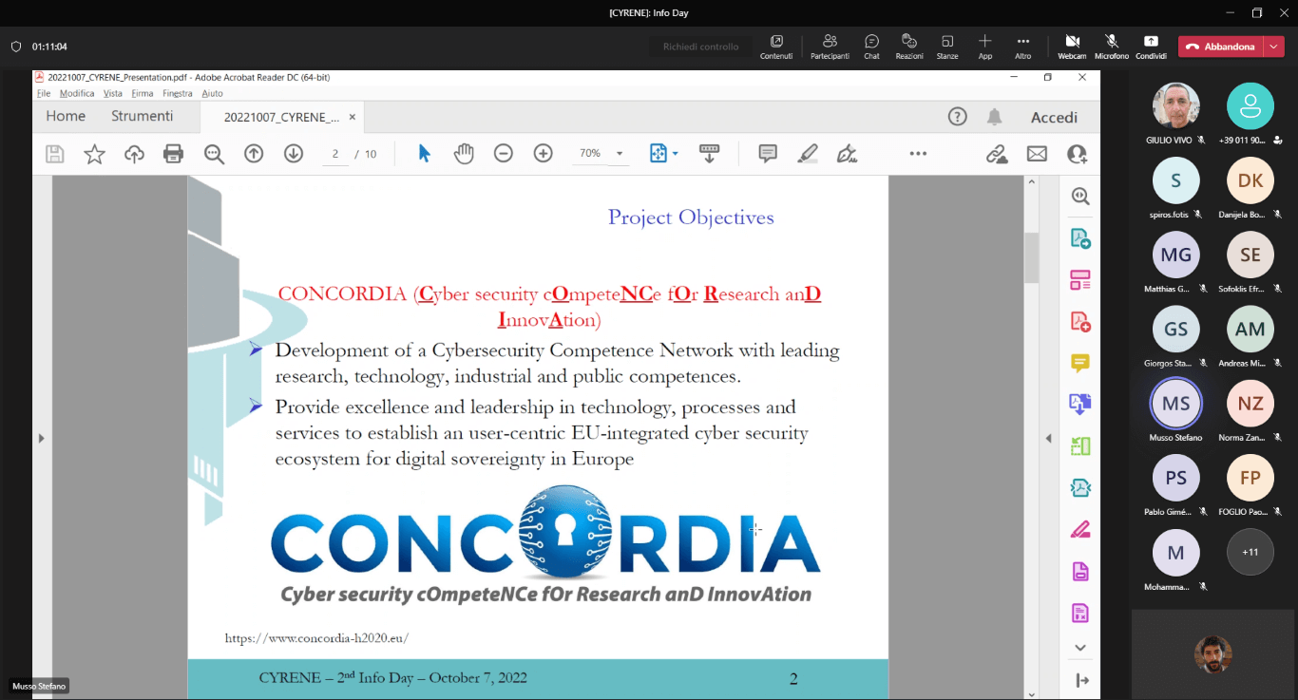
Task: Open the Finestra menu
Action: 178,93
